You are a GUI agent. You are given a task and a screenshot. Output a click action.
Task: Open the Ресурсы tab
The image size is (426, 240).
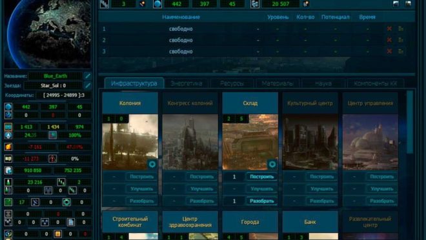click(x=232, y=83)
